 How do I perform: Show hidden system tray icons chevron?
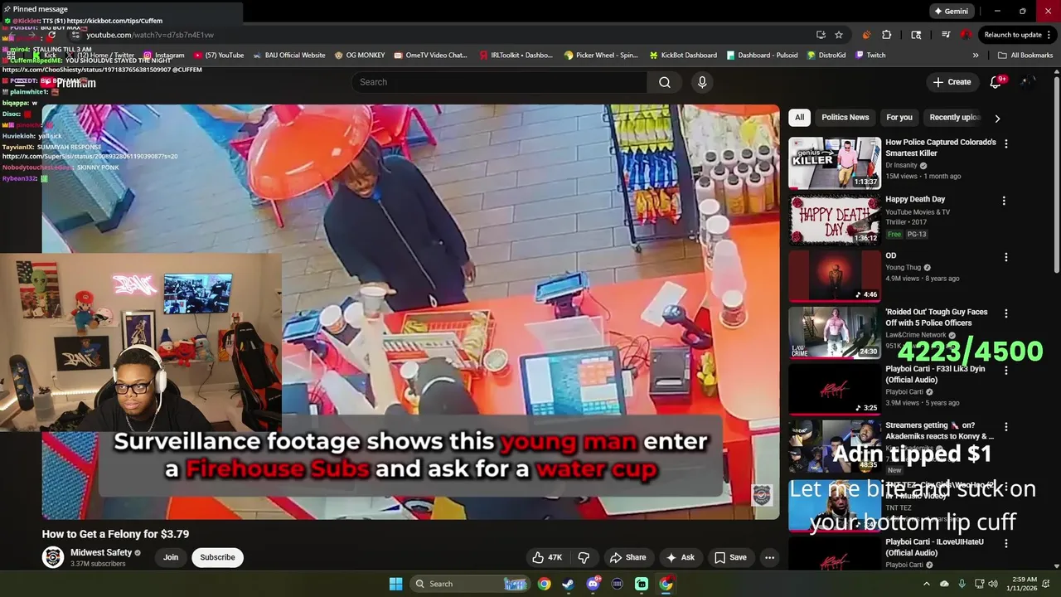[927, 584]
